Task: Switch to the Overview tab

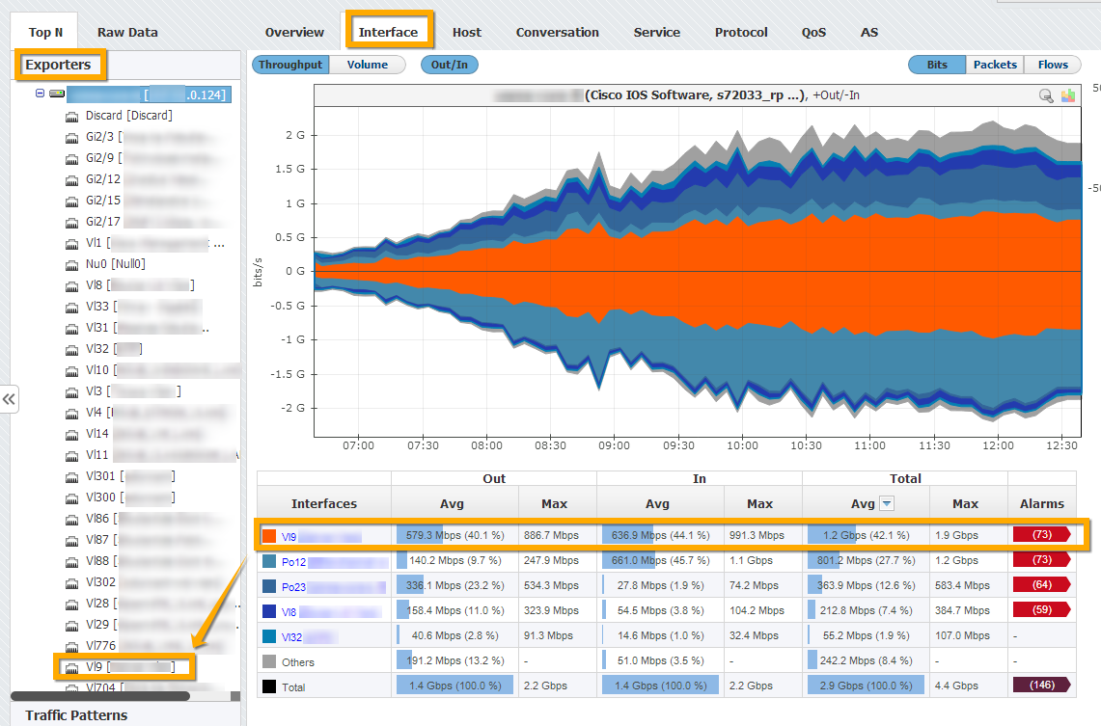Action: pyautogui.click(x=294, y=32)
